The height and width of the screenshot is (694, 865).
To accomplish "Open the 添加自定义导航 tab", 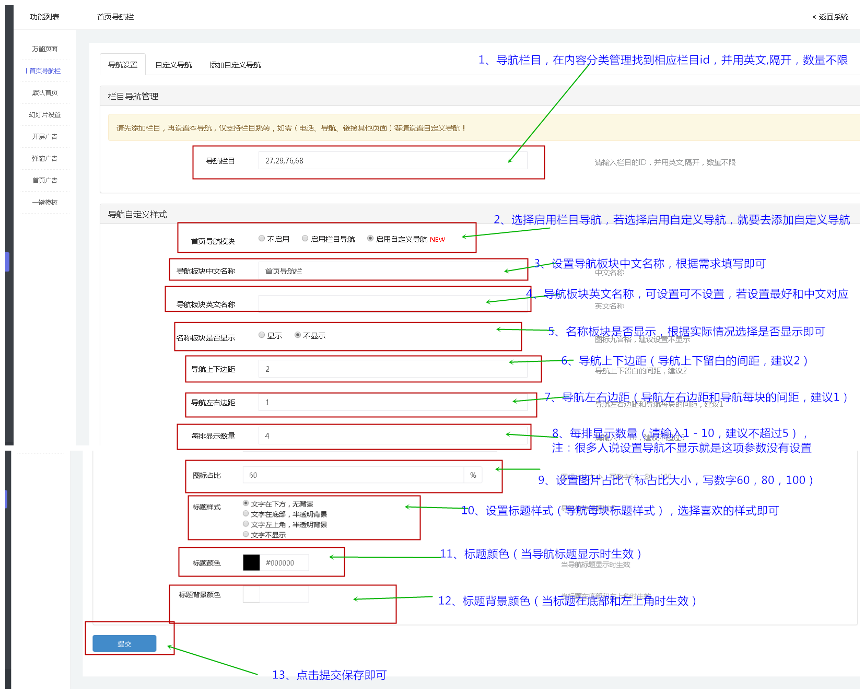I will 235,65.
